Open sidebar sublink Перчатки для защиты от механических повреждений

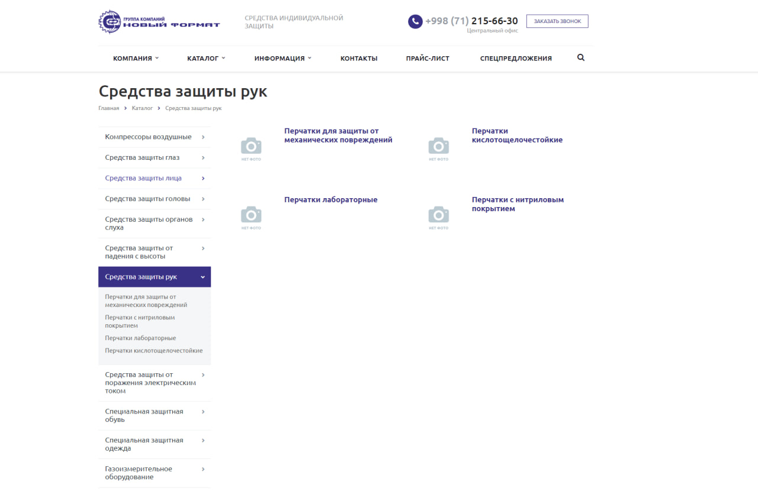(x=146, y=301)
